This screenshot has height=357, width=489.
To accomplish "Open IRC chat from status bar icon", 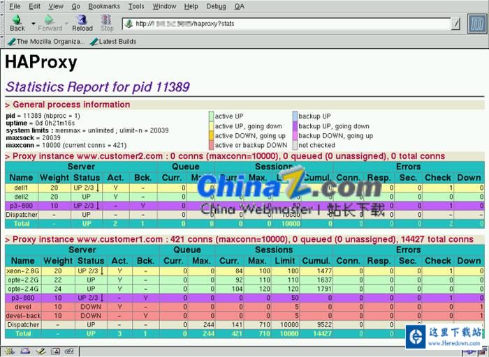I will point(70,351).
